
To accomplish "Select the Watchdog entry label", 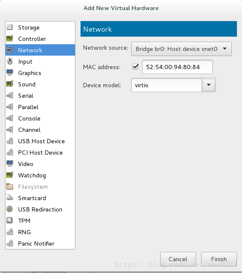I will click(x=32, y=175).
